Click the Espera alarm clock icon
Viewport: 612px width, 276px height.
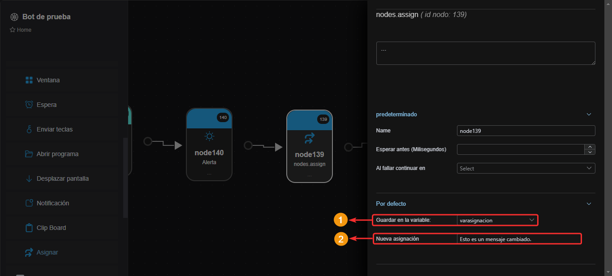[29, 105]
